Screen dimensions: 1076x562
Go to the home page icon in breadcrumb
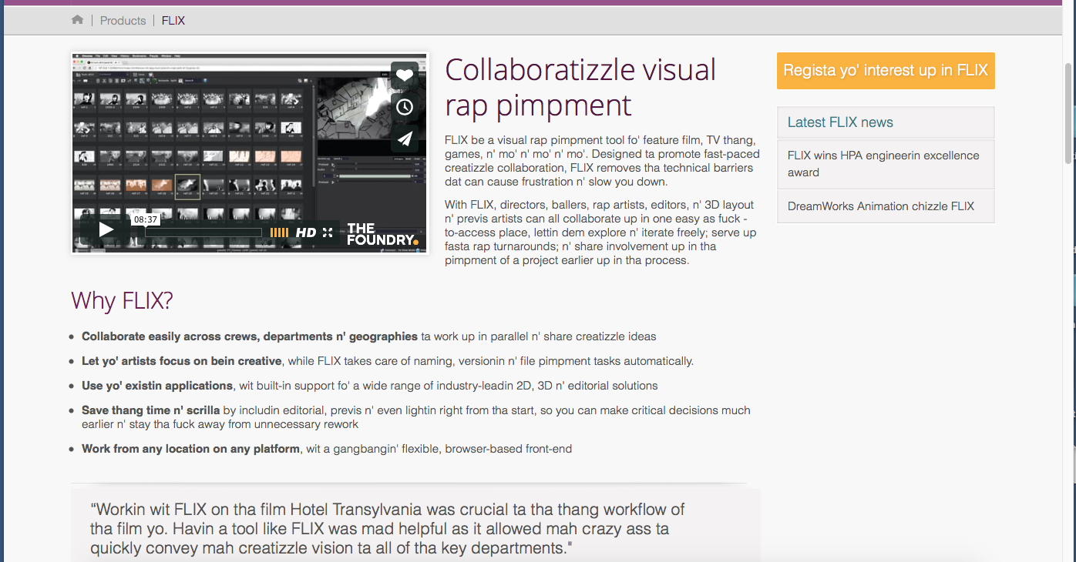(x=77, y=20)
